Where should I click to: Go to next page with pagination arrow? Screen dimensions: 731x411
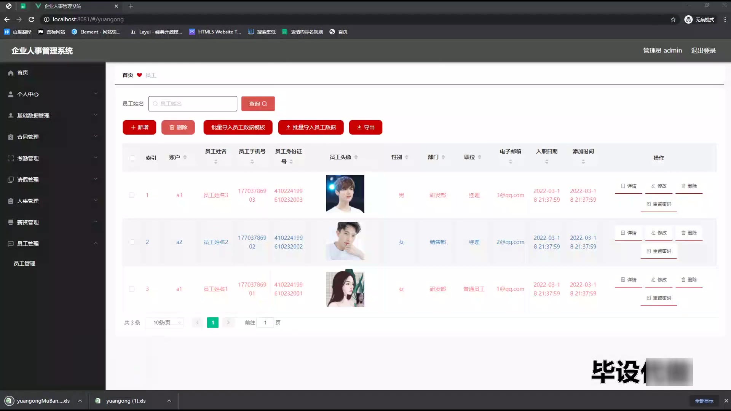coord(228,323)
